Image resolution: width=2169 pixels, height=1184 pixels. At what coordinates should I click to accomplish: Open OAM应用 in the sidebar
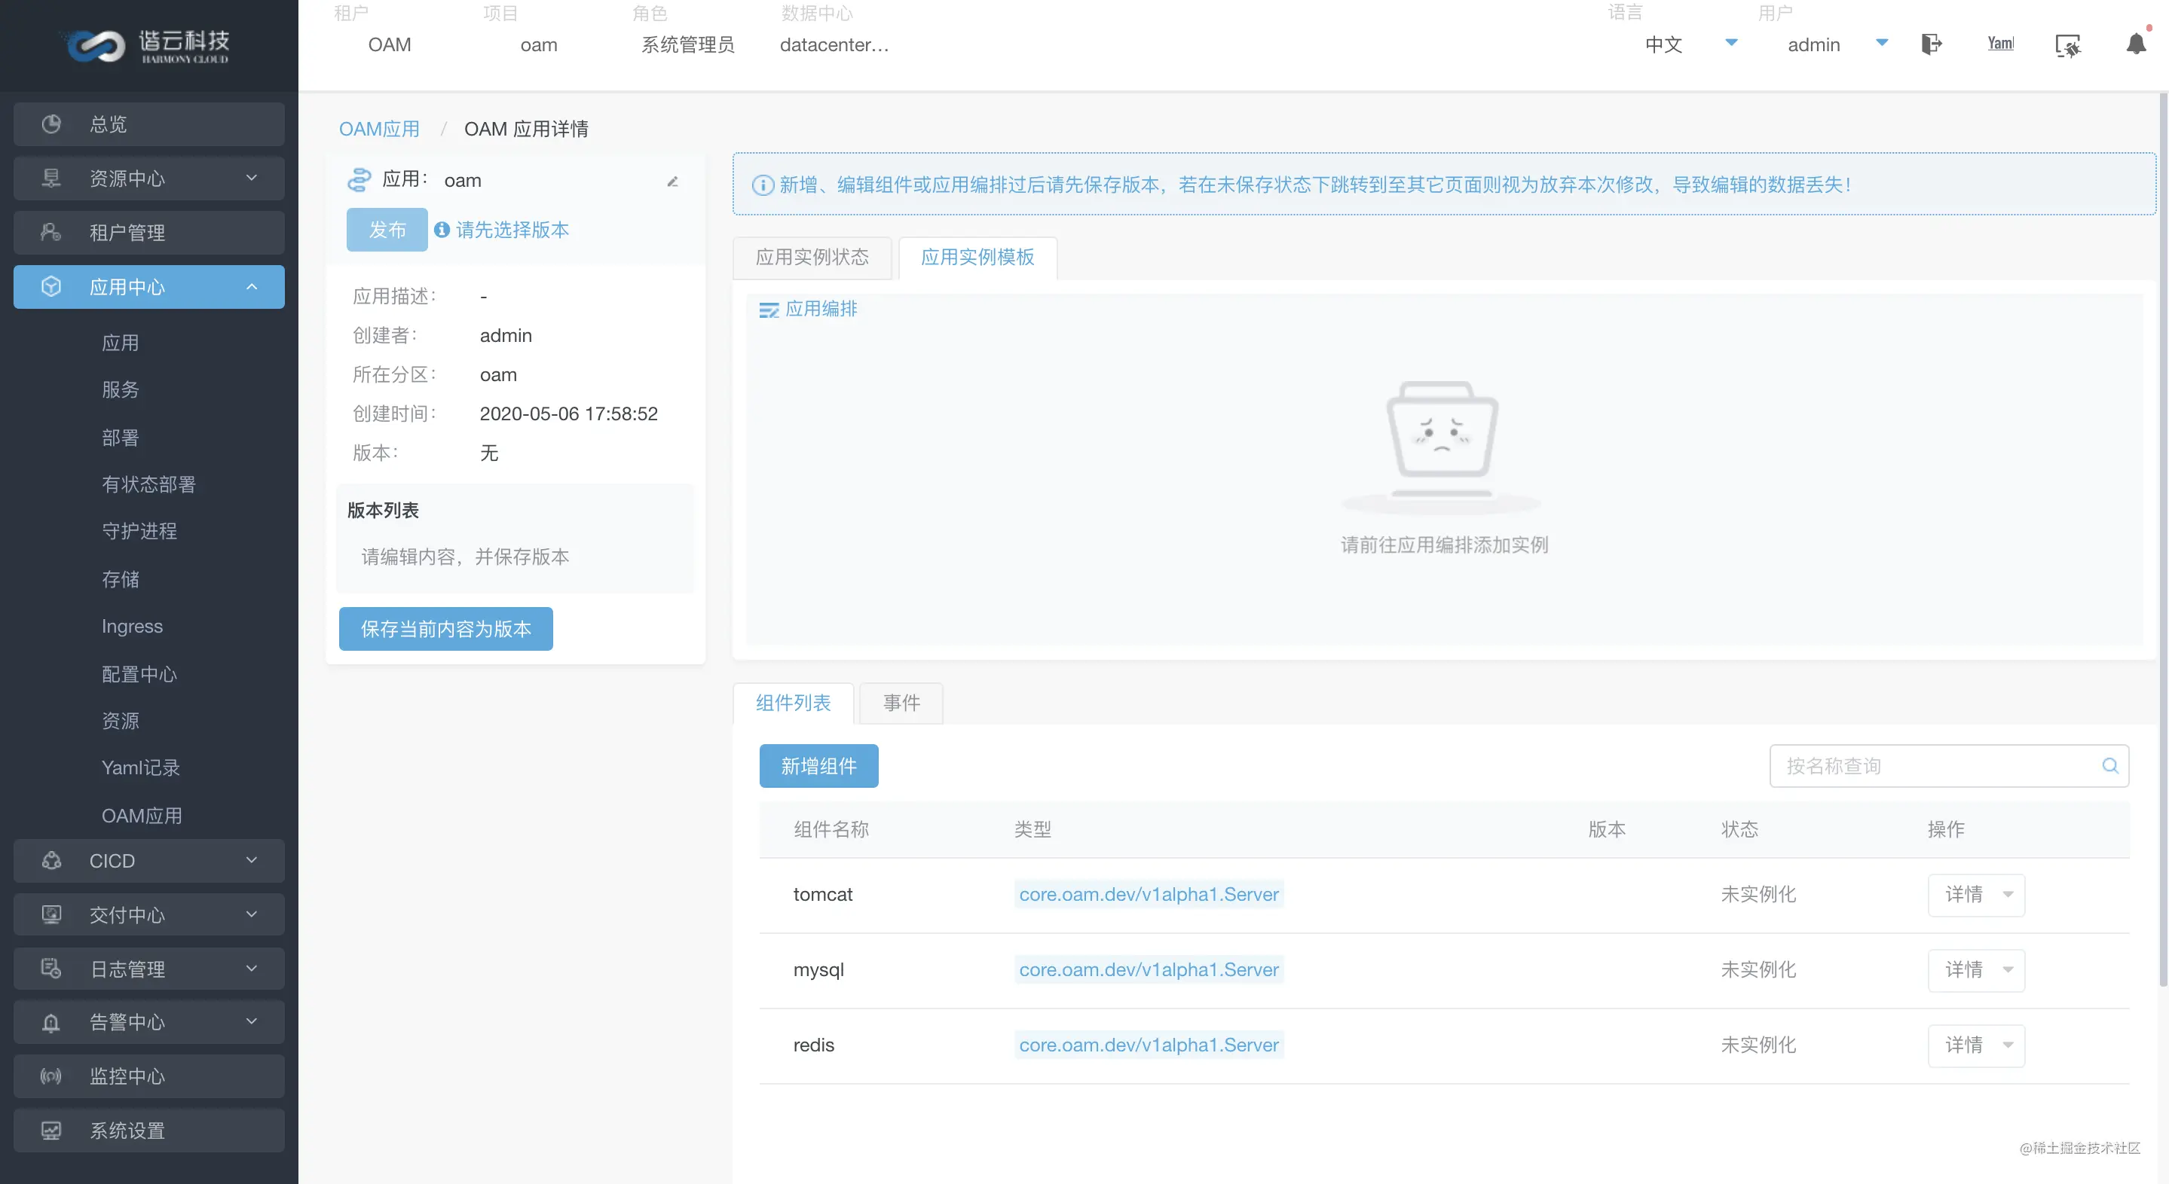tap(142, 816)
